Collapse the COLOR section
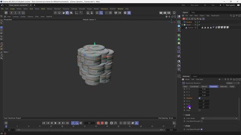The image size is (241, 135). coord(184,115)
